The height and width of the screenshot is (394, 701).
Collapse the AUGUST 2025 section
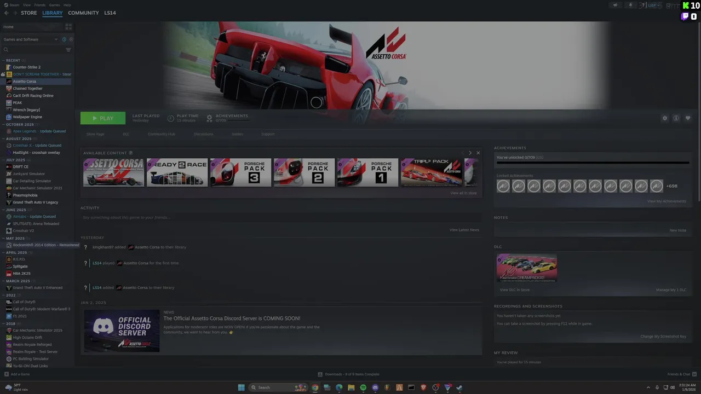3,138
